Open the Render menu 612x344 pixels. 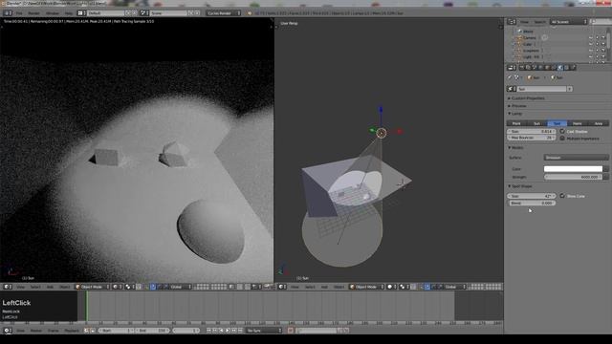pyautogui.click(x=33, y=12)
